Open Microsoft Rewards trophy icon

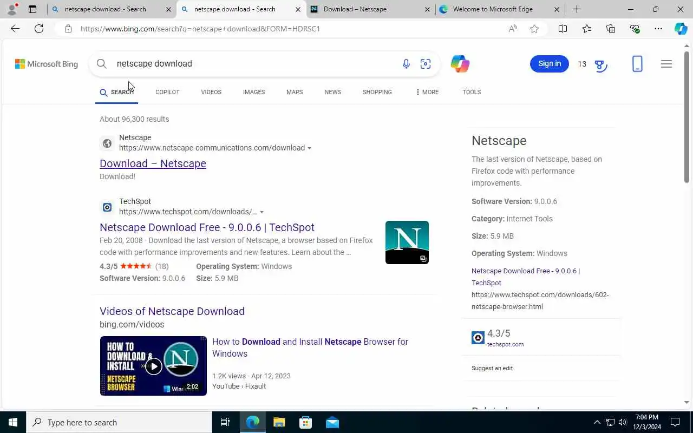pyautogui.click(x=600, y=65)
